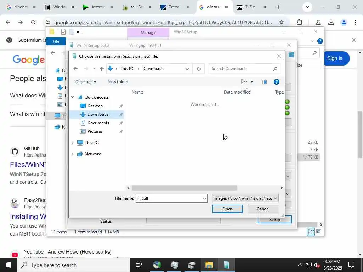The width and height of the screenshot is (363, 272).
Task: Bookmark this page with the star icon
Action: coord(281,22)
